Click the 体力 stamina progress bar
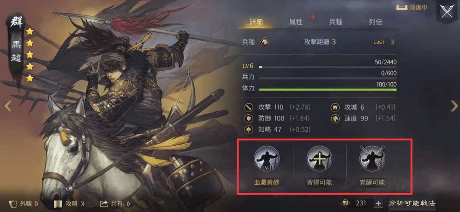Image resolution: width=460 pixels, height=212 pixels. pos(328,89)
